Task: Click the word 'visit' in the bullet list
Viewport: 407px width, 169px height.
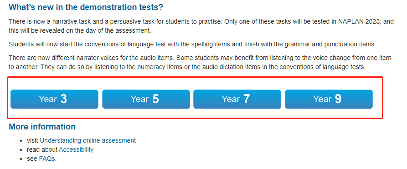Action: pos(32,140)
